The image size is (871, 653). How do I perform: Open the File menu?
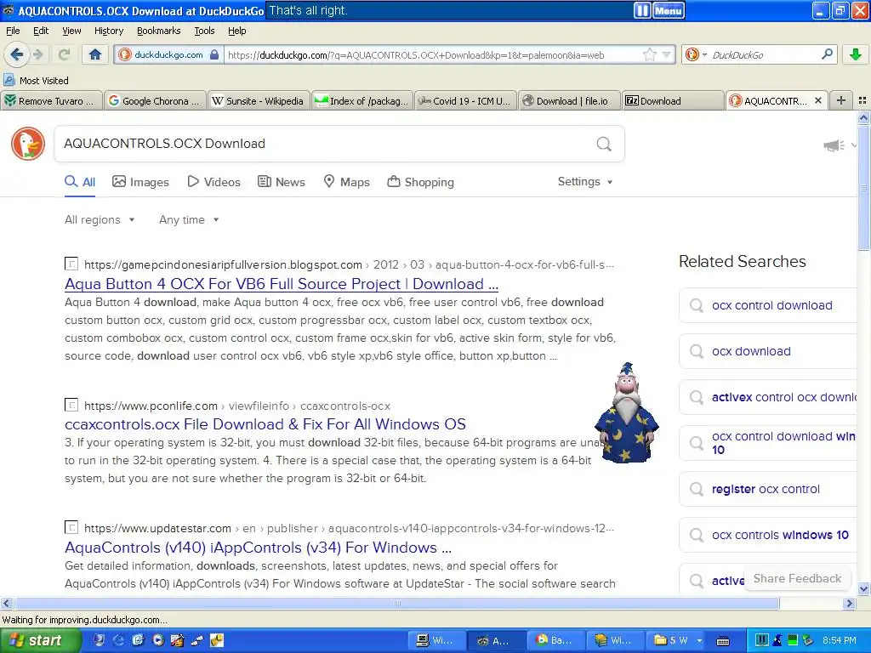click(x=12, y=31)
